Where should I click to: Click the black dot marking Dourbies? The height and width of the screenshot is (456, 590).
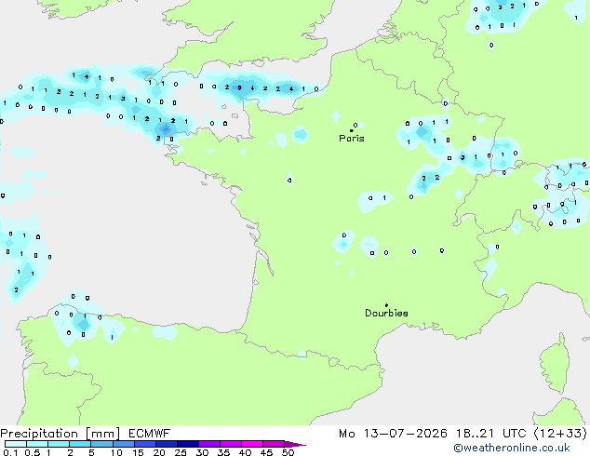click(386, 305)
